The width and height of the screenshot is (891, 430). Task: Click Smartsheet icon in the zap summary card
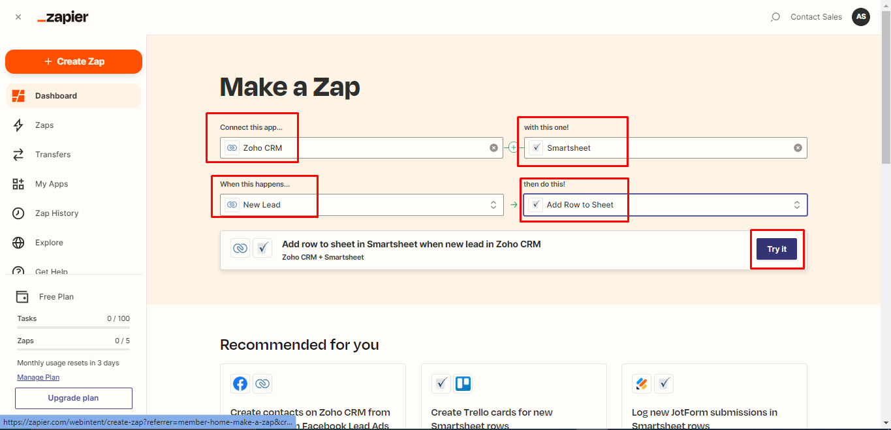(262, 249)
